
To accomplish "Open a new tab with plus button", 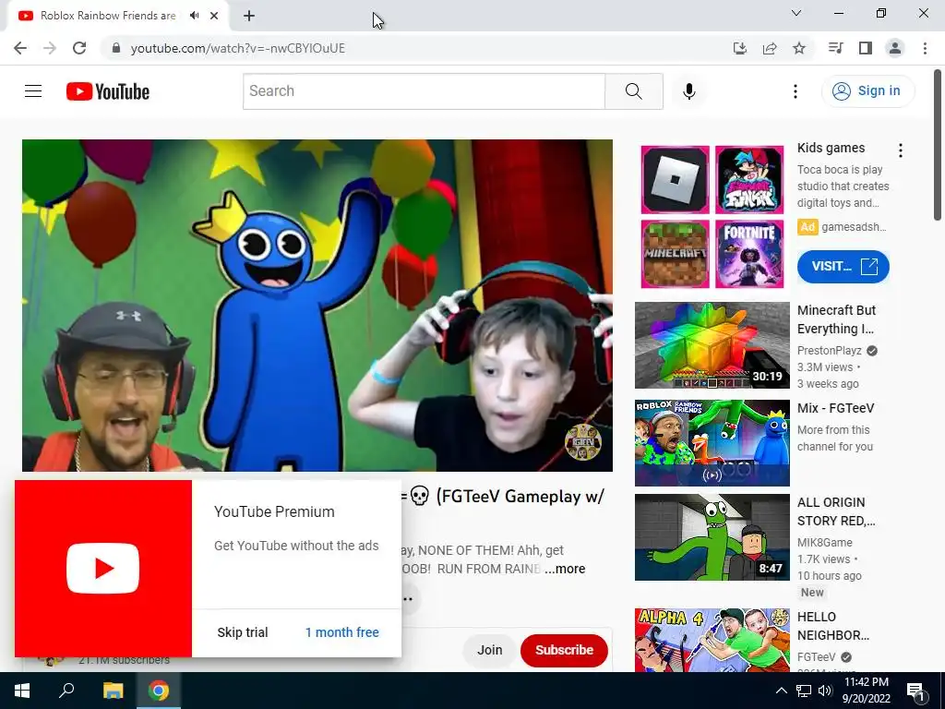I will tap(249, 16).
